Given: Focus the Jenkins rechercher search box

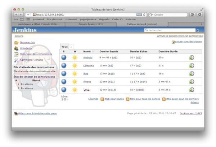Looking at the screenshot, I should (170, 30).
